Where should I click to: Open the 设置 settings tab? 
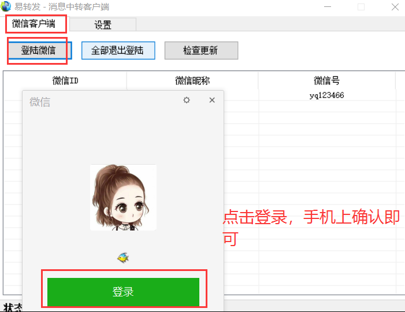pos(103,25)
